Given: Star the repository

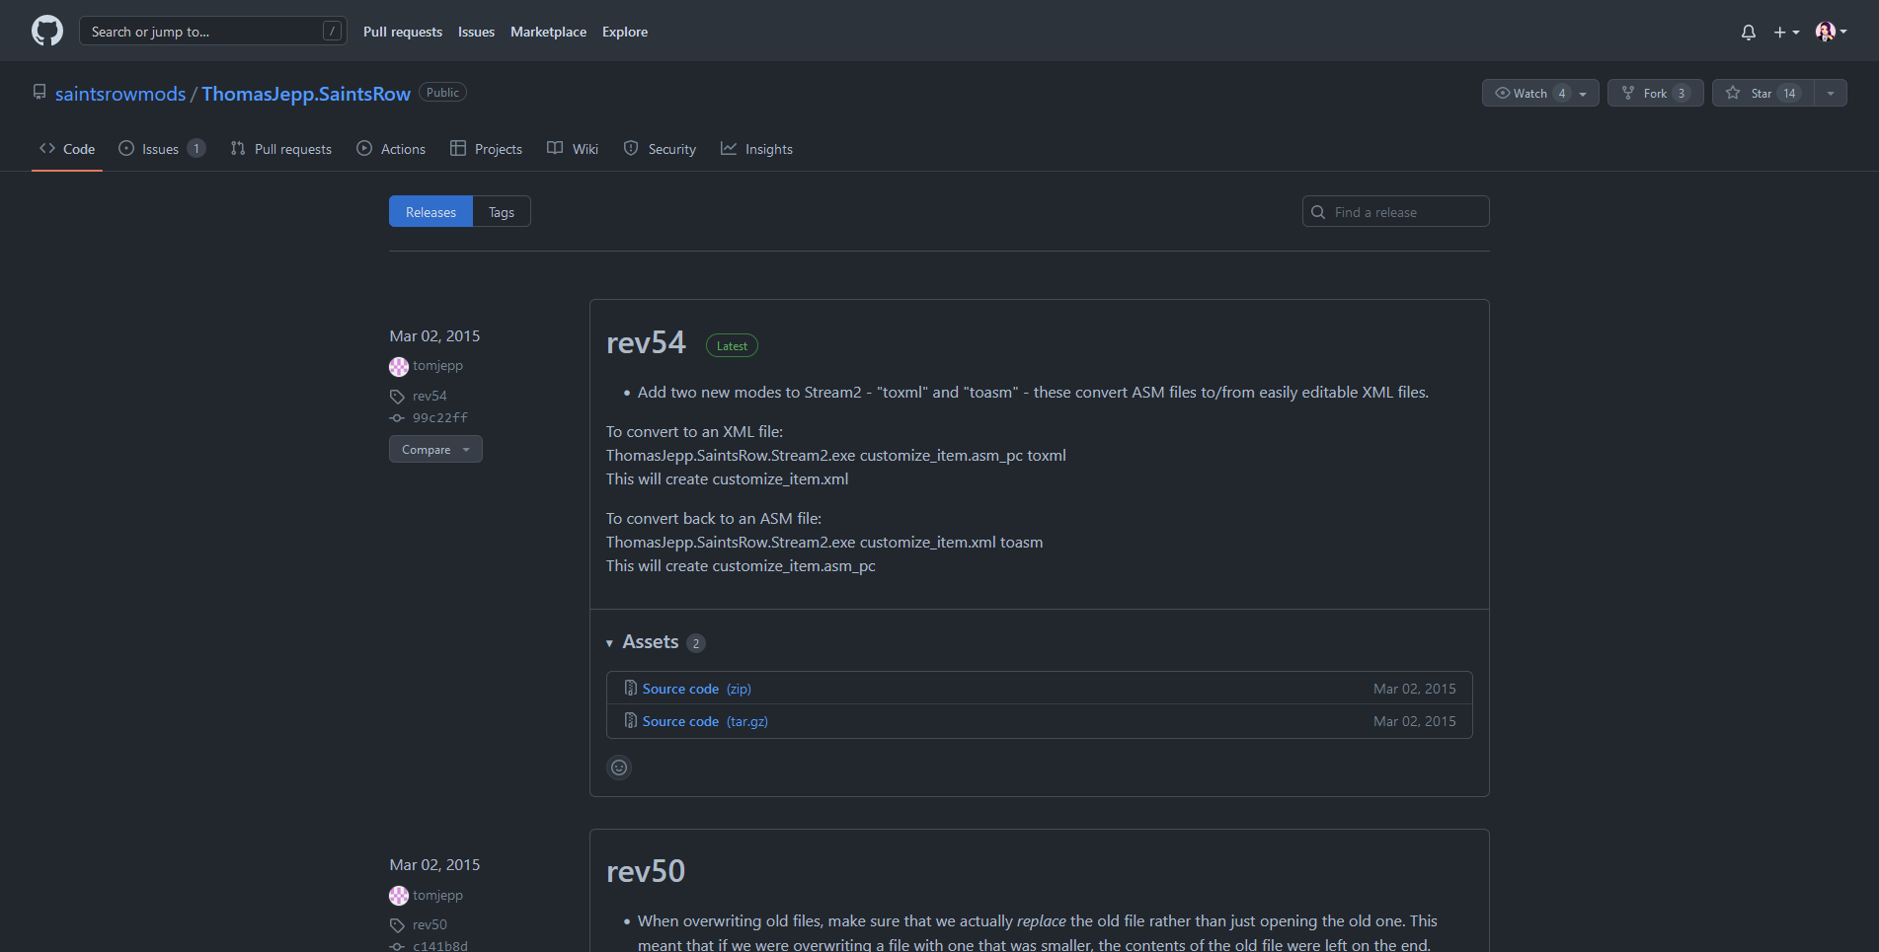Looking at the screenshot, I should click(x=1762, y=93).
